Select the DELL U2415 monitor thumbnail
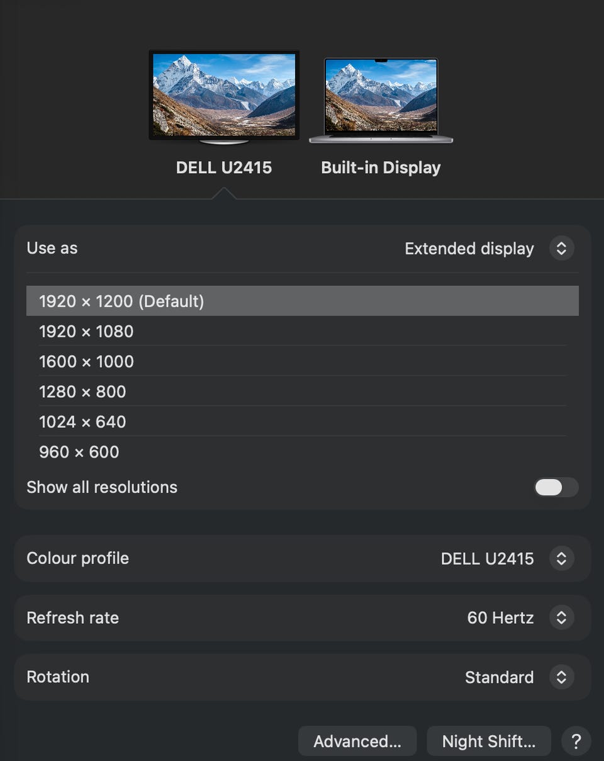The height and width of the screenshot is (761, 604). (x=224, y=96)
